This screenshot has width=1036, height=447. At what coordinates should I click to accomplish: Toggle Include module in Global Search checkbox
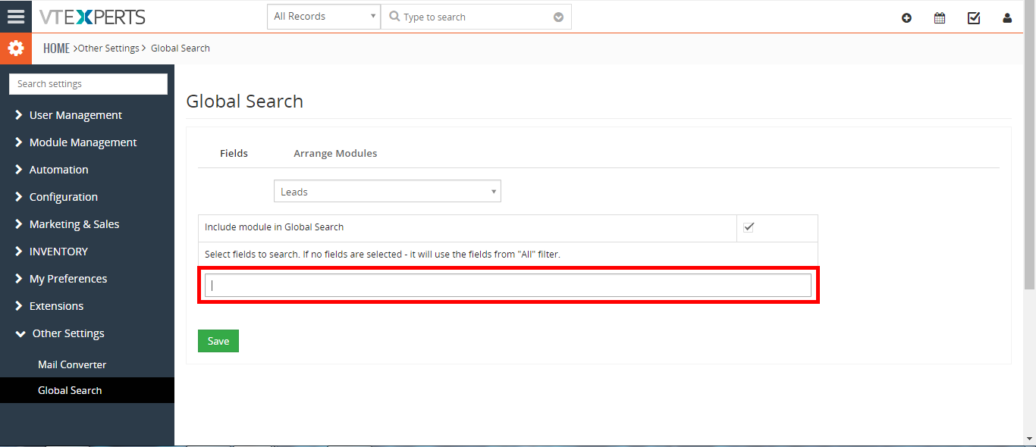(749, 227)
